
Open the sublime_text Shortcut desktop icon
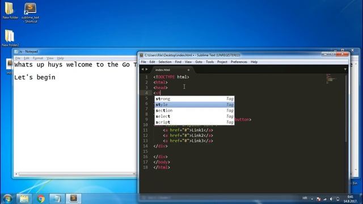point(30,12)
